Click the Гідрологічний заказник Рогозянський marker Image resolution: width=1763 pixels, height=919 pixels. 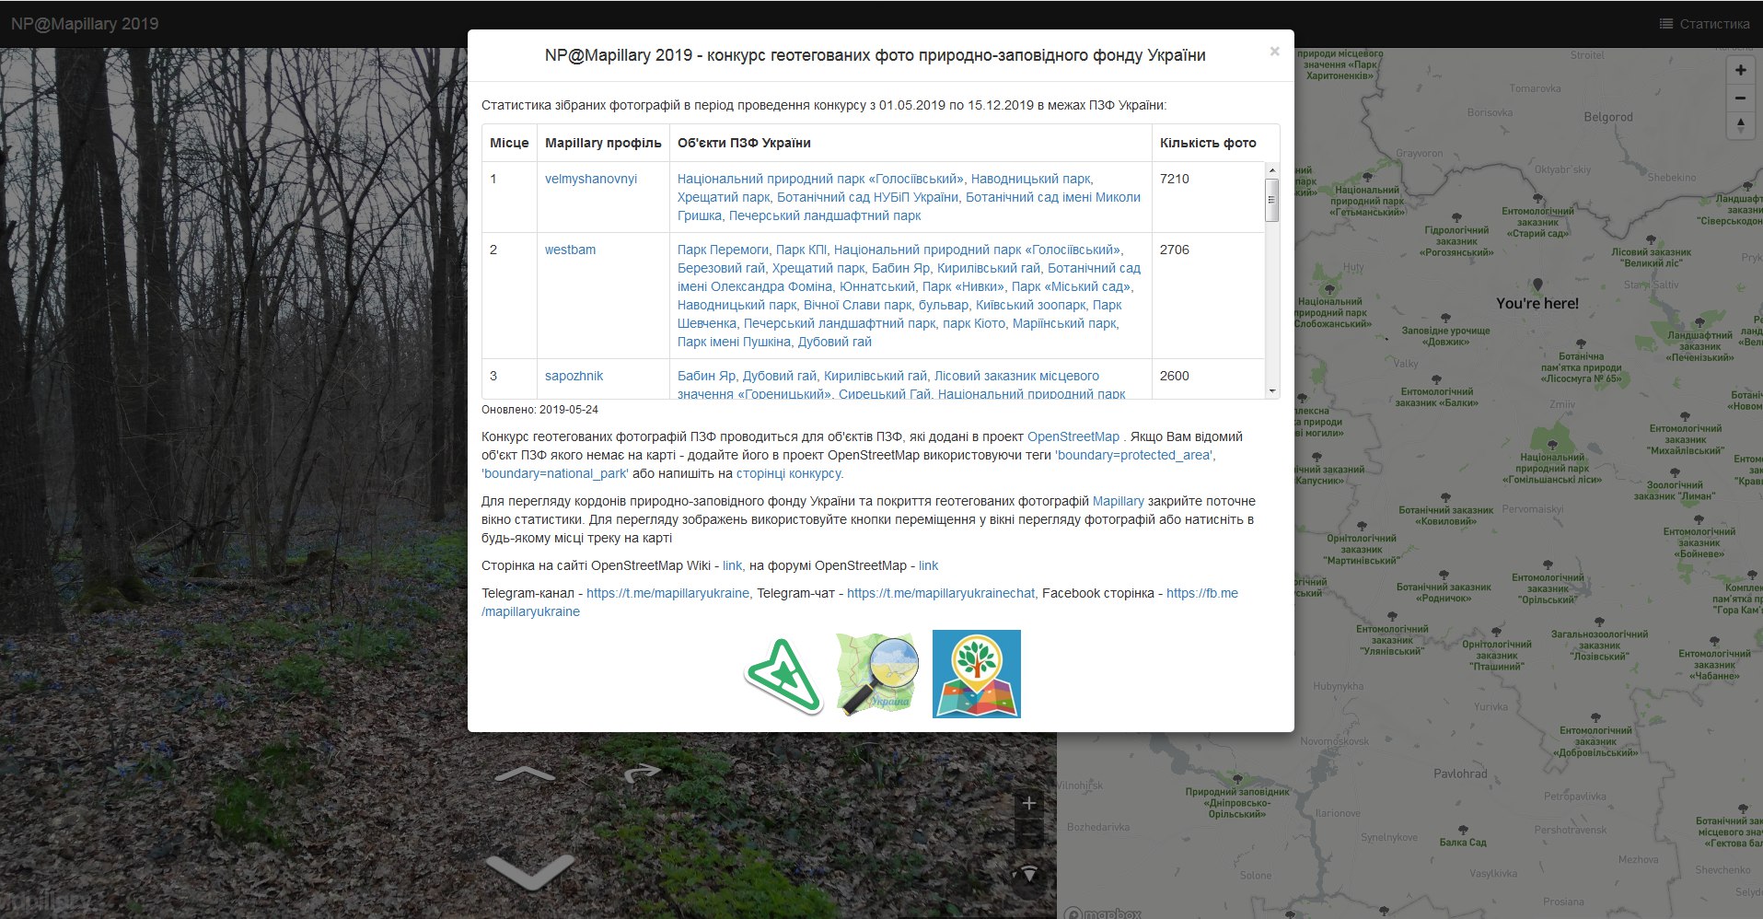(1456, 217)
